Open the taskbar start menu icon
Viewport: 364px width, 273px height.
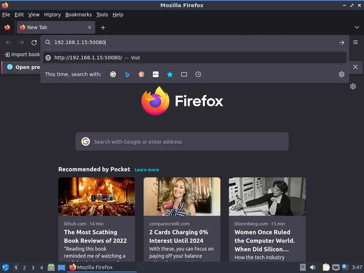pos(6,267)
